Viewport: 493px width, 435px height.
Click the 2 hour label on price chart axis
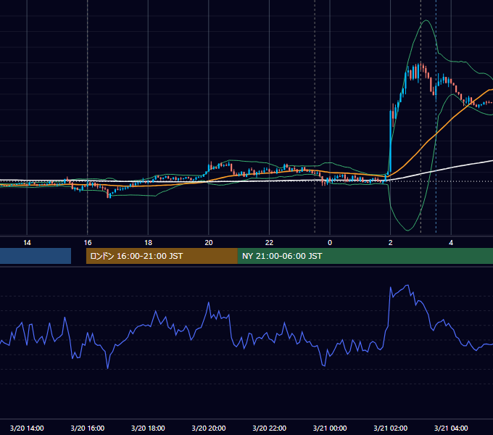point(391,243)
